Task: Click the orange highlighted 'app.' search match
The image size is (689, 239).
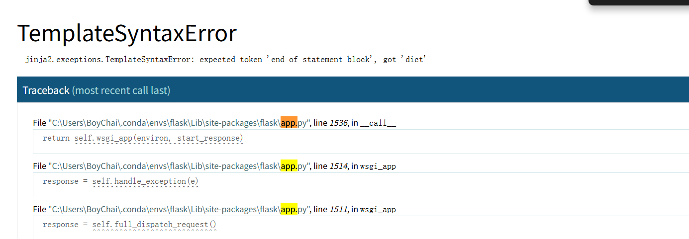Action: [x=289, y=123]
